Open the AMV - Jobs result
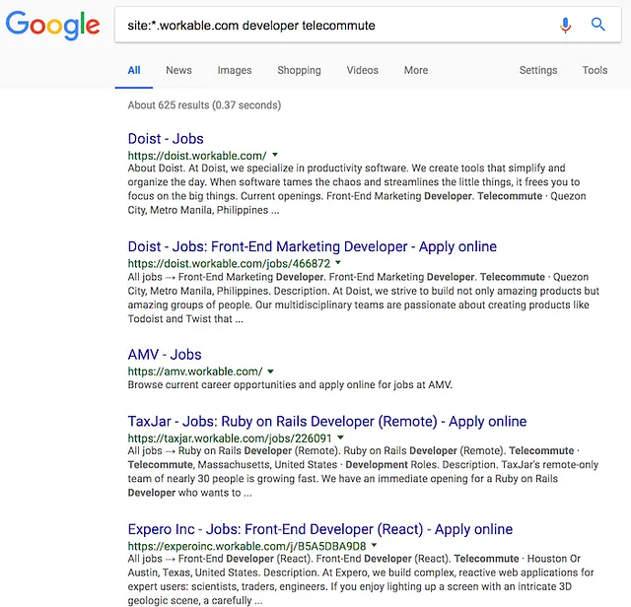This screenshot has height=607, width=631. (x=165, y=355)
